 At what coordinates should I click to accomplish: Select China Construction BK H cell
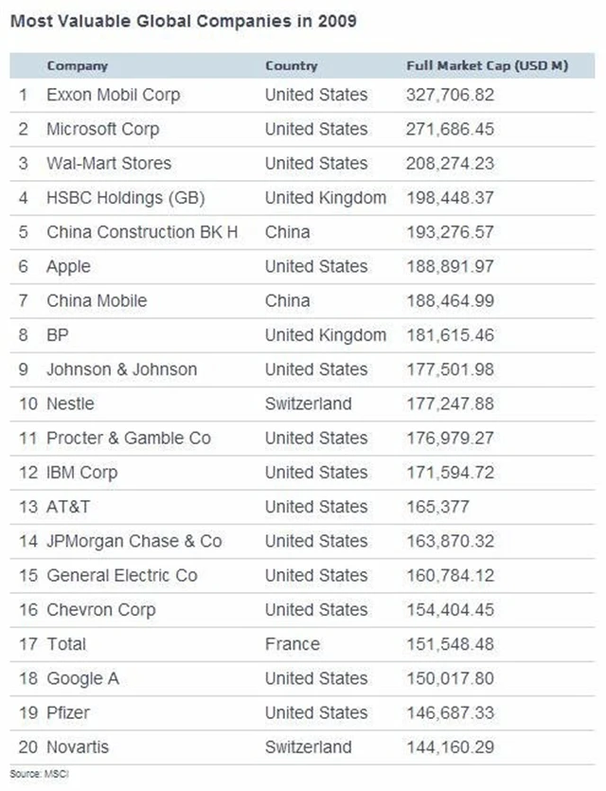142,232
